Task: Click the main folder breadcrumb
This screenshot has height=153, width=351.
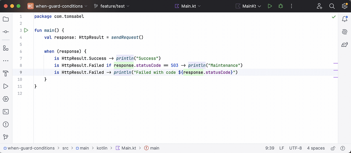Action: click(82, 148)
